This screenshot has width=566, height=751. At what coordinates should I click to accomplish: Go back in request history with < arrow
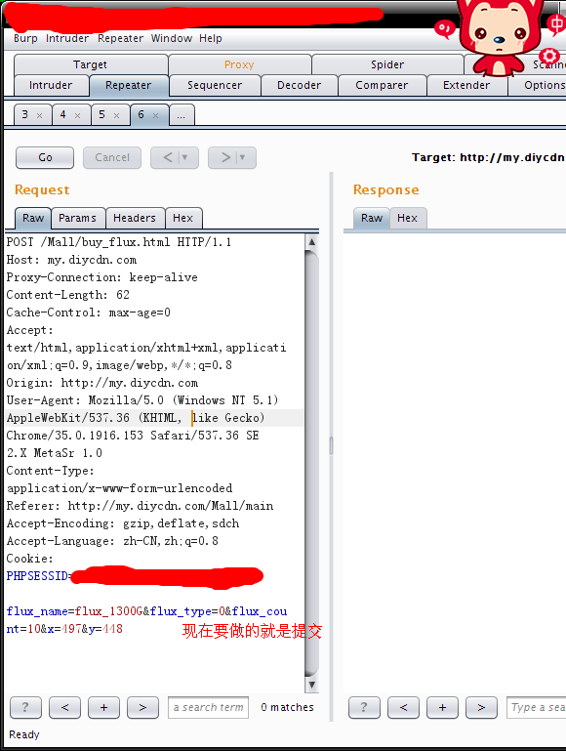pos(168,157)
